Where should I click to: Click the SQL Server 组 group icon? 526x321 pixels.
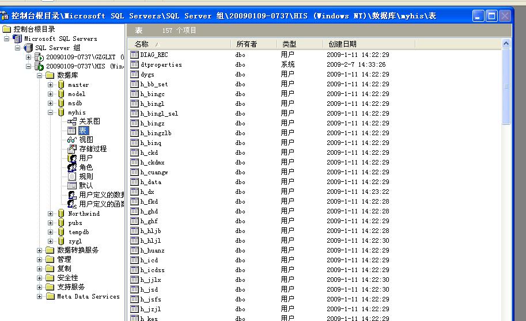click(28, 48)
